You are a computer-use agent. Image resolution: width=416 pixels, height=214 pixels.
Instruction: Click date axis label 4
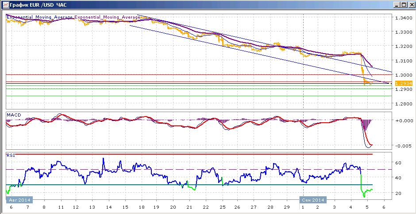pos(351,207)
